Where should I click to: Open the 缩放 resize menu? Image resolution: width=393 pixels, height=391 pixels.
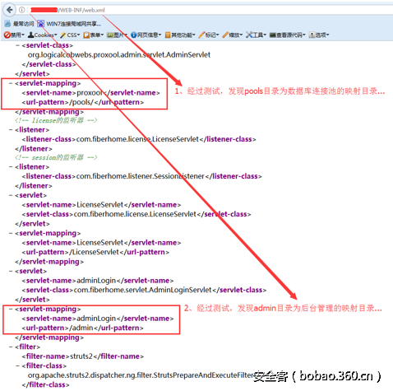coord(233,35)
